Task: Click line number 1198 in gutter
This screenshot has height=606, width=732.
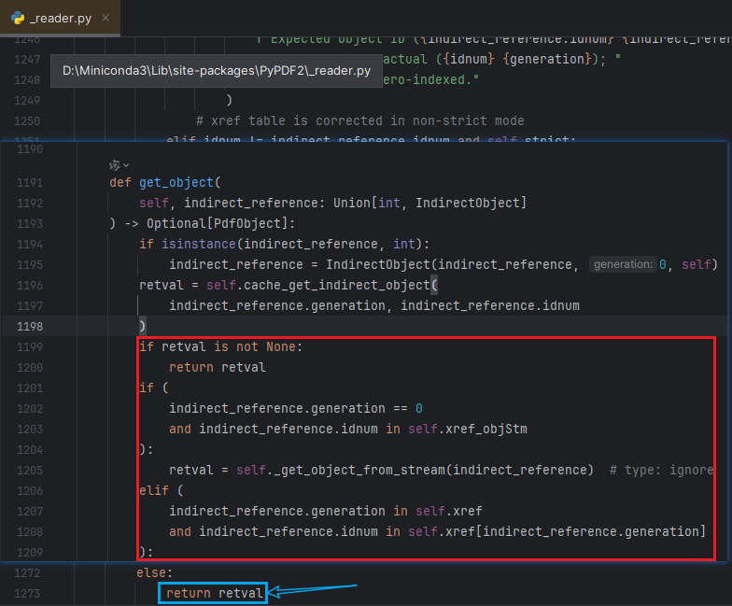Action: 30,327
